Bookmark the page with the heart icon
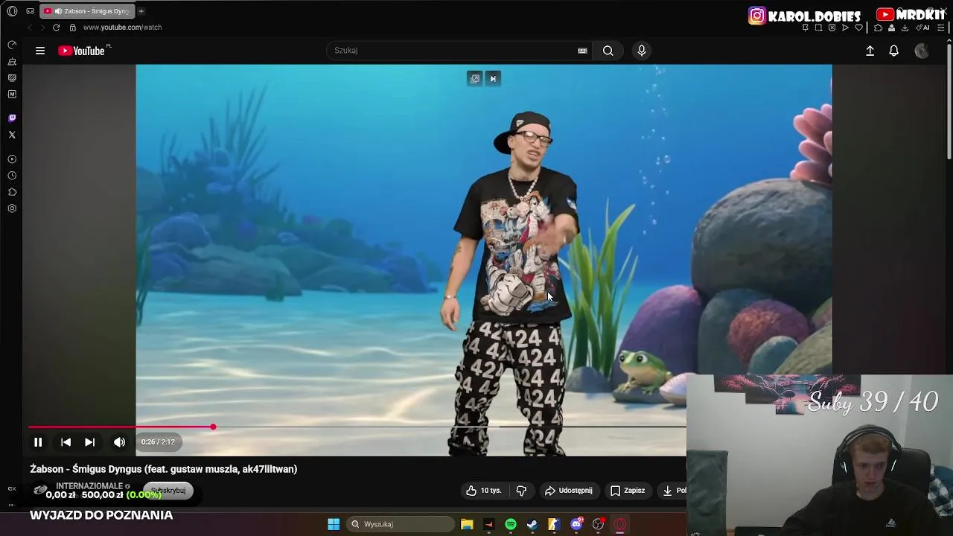 coord(858,28)
